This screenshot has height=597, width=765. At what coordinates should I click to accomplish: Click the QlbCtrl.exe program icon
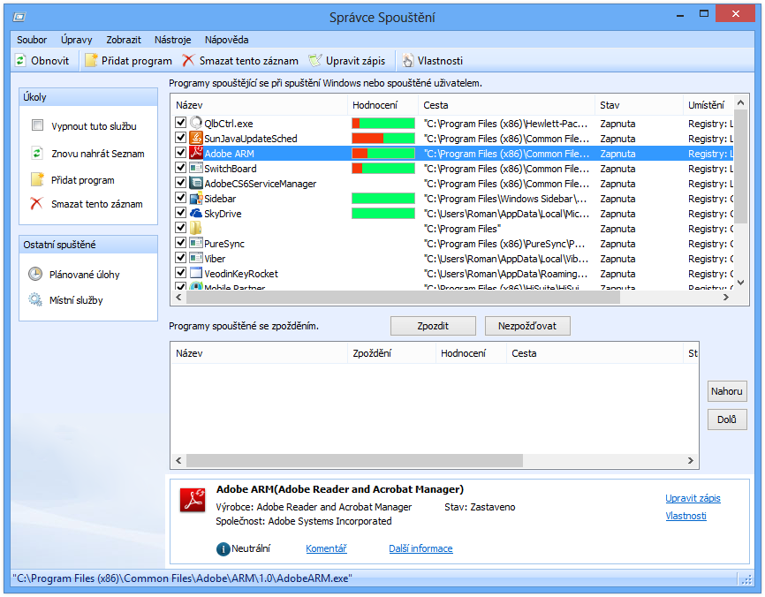195,123
